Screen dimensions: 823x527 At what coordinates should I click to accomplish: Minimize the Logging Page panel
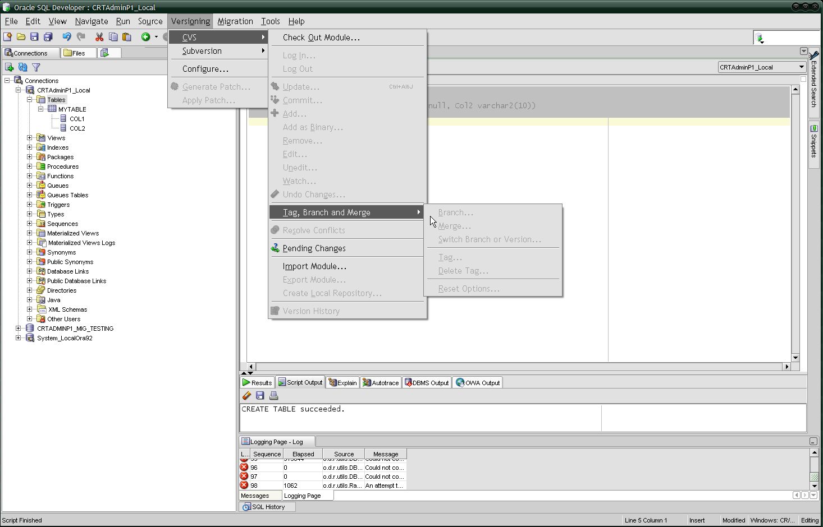[813, 442]
